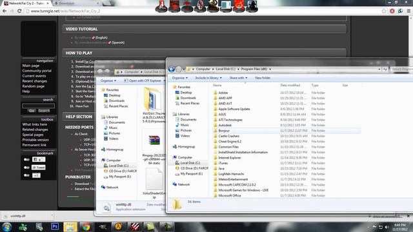Open the iTunes folder
The image size is (413, 232).
223,163
